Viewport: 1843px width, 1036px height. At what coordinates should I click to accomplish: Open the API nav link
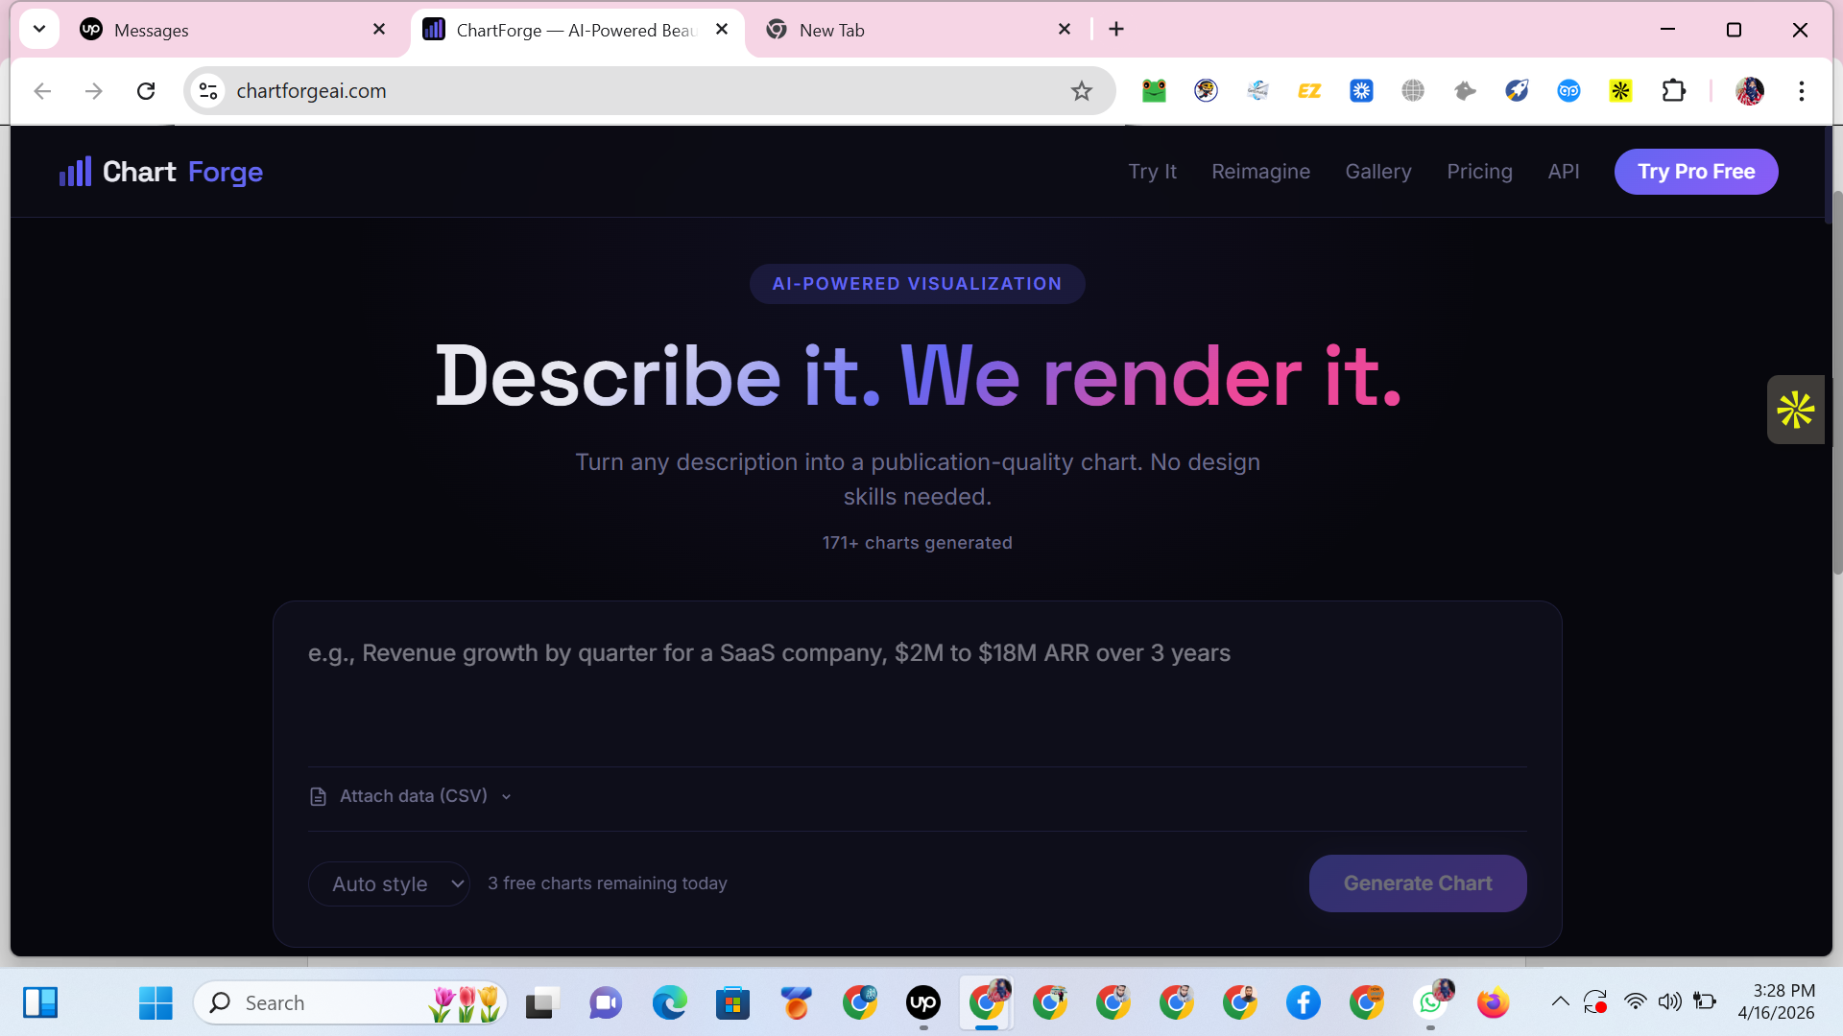(1563, 172)
